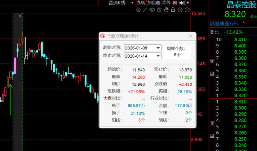Open the 港股通医疗E... sector link

(225, 24)
